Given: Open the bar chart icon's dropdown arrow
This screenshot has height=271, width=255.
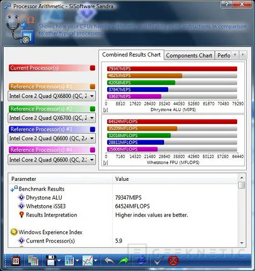Looking at the screenshot, I should coord(77,260).
